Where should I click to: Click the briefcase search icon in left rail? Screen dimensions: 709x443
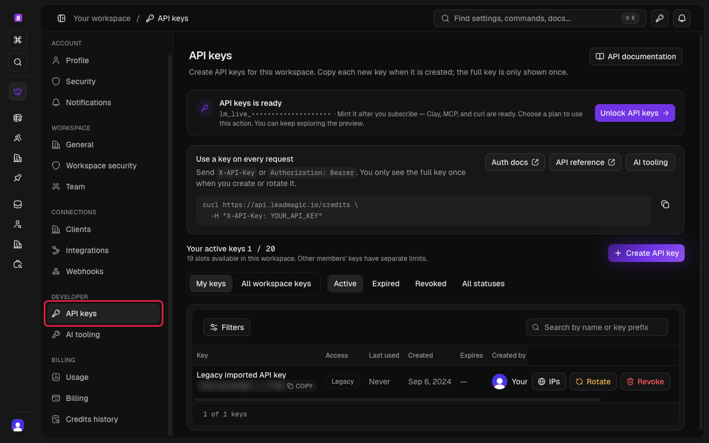coord(18,264)
